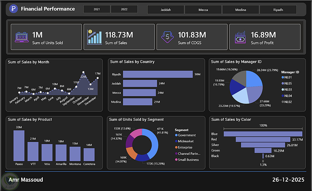
Task: Click the Sum of Sales by Manager ID title
Action: tap(236, 62)
